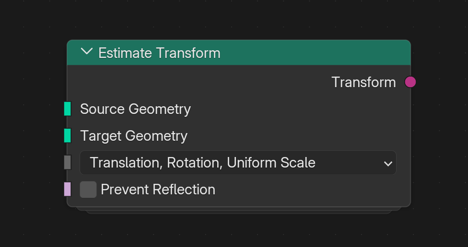Click the Target Geometry label
The width and height of the screenshot is (468, 247).
[x=134, y=136]
